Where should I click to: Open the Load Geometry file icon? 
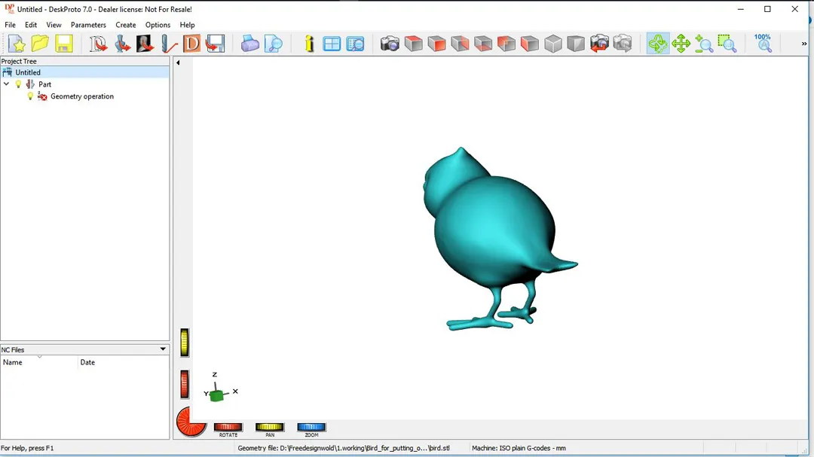coord(98,44)
